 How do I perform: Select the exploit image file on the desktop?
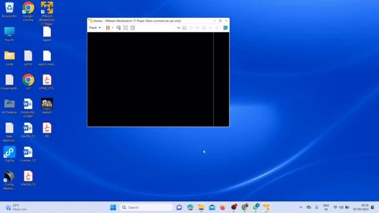point(47,106)
